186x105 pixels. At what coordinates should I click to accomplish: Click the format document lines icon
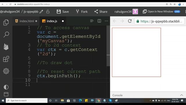point(92,21)
